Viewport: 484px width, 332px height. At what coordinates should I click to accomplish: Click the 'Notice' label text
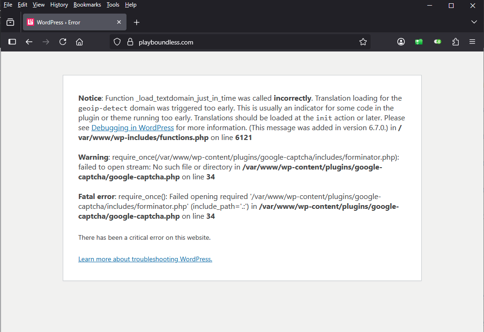pyautogui.click(x=90, y=98)
